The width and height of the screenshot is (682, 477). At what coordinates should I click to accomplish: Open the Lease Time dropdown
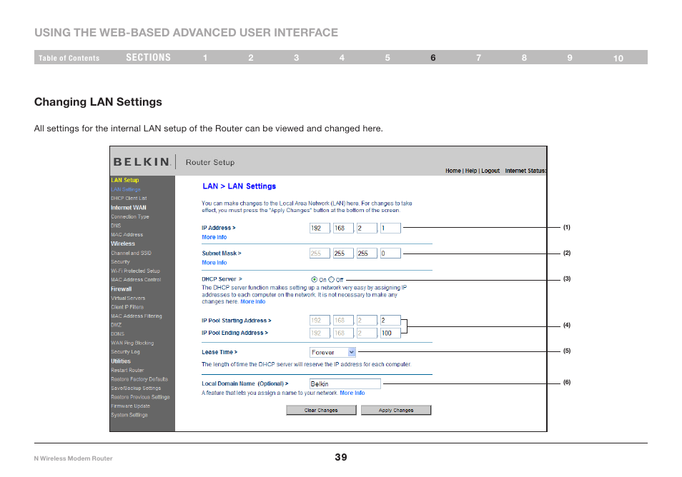click(x=332, y=352)
